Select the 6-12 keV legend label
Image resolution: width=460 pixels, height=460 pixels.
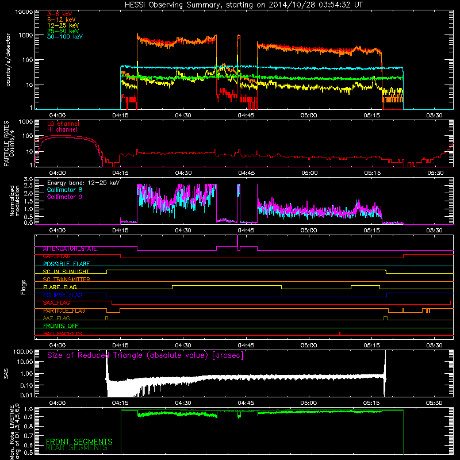(62, 20)
